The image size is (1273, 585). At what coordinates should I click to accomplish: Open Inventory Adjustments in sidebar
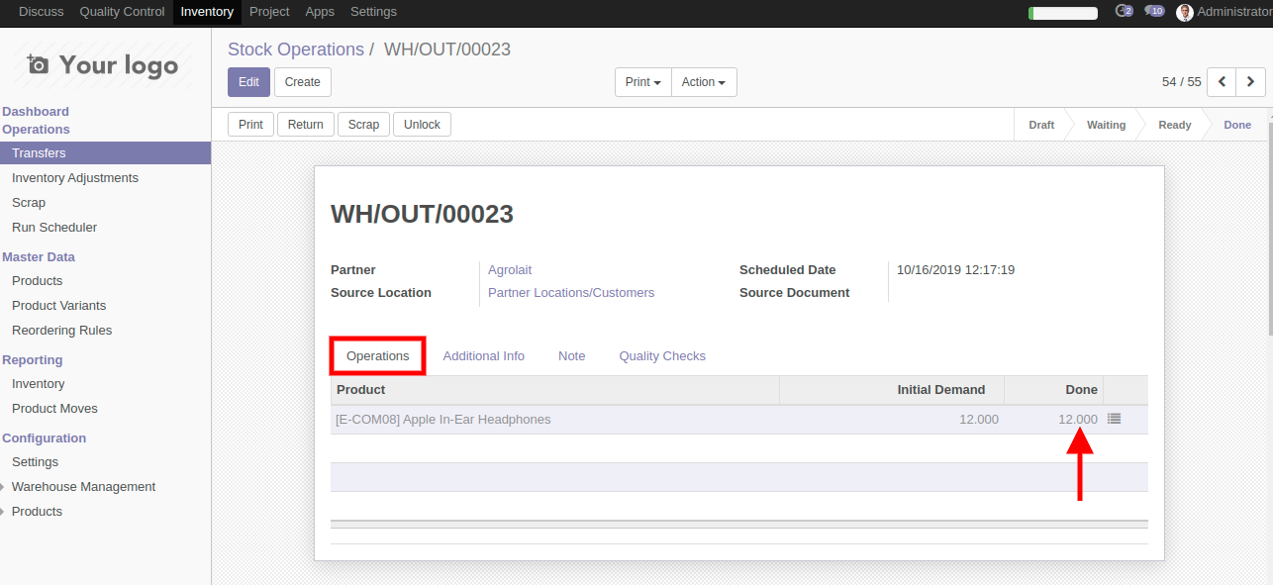pyautogui.click(x=75, y=178)
